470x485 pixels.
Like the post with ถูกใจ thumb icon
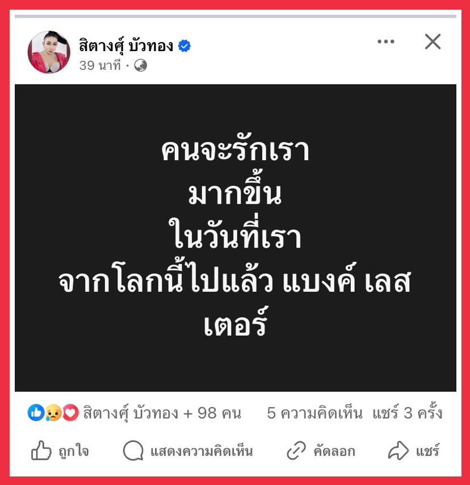tap(41, 450)
